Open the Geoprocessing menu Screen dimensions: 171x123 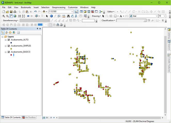point(59,7)
